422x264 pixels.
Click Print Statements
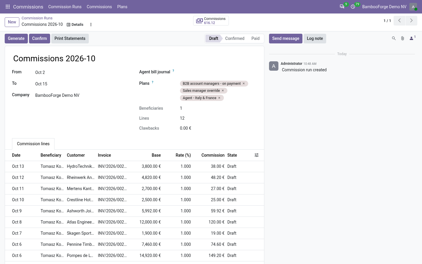[x=70, y=38]
